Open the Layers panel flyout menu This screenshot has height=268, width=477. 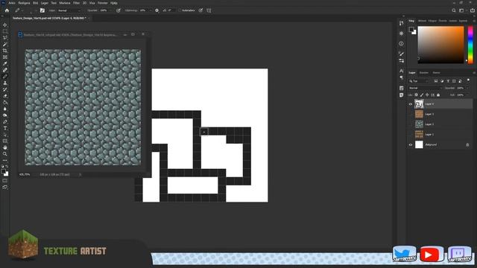[x=474, y=73]
